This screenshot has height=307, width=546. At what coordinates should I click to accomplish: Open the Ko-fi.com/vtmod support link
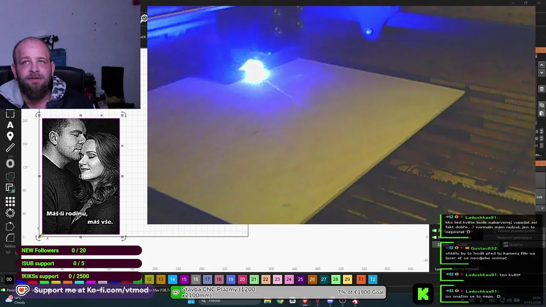(91, 290)
